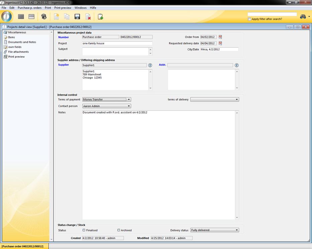Image resolution: width=312 pixels, height=249 pixels.
Task: Click into the Project text field
Action: [117, 43]
